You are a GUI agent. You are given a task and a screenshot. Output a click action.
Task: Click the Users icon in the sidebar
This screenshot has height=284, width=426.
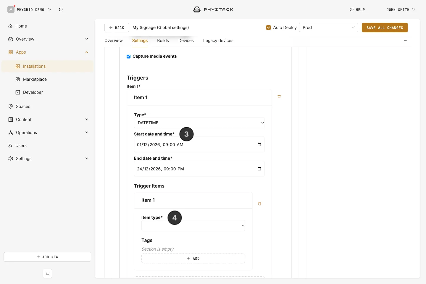click(x=10, y=146)
